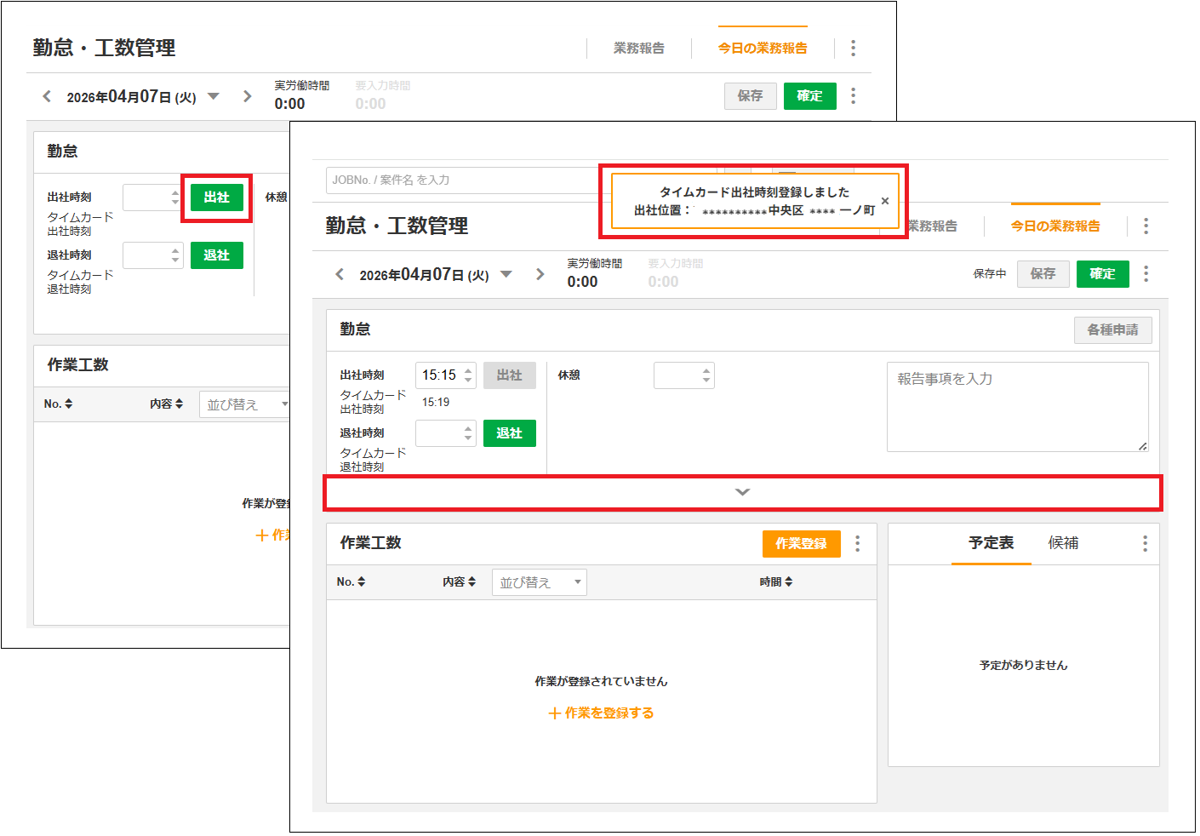Select 予定表 tab
This screenshot has height=836, width=1200.
point(991,543)
